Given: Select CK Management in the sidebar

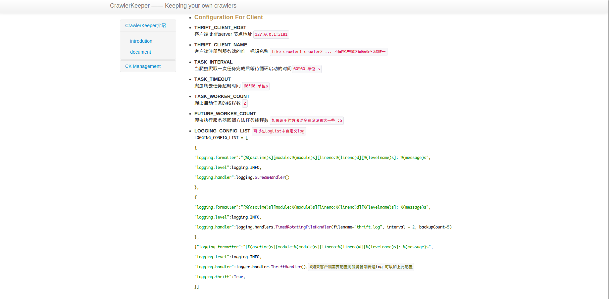Looking at the screenshot, I should [143, 66].
